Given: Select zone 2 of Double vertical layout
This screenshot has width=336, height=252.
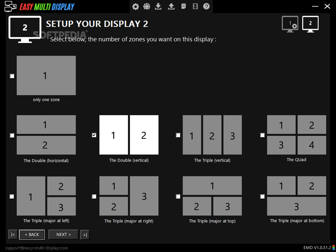Looking at the screenshot, I should pos(144,135).
